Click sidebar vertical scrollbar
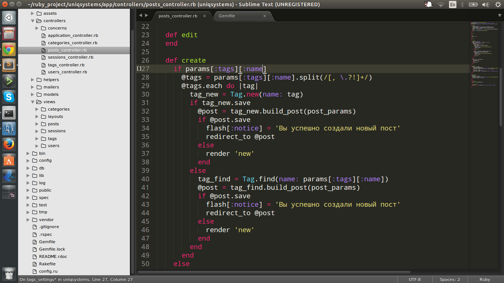The height and width of the screenshot is (283, 504). (x=133, y=151)
